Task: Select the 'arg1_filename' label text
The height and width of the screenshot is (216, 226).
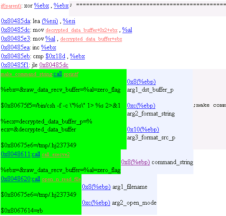Action: coord(130,187)
